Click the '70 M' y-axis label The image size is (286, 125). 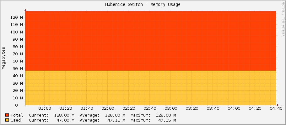tap(18, 54)
